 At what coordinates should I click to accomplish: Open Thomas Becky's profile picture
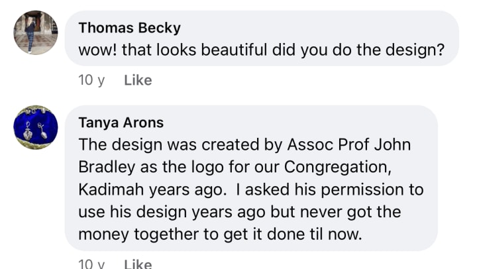(36, 33)
